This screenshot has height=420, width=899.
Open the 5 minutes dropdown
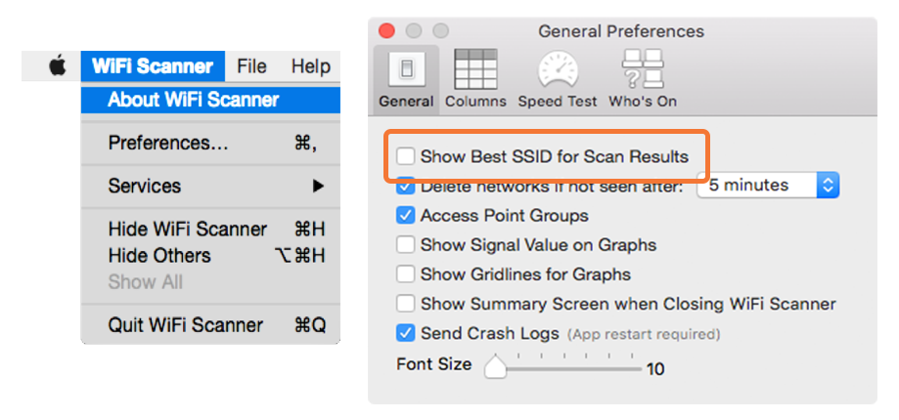pyautogui.click(x=768, y=185)
